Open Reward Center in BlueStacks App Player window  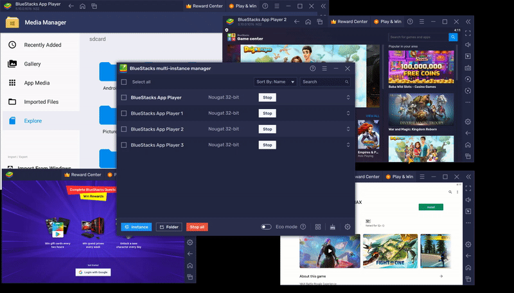coord(204,6)
